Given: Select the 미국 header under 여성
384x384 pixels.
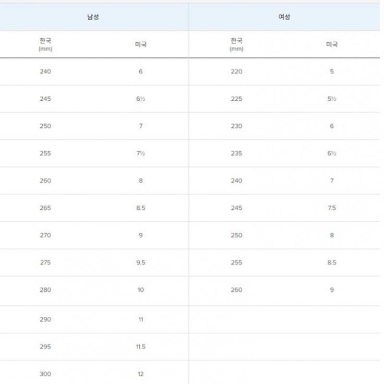Looking at the screenshot, I should click(x=332, y=44).
